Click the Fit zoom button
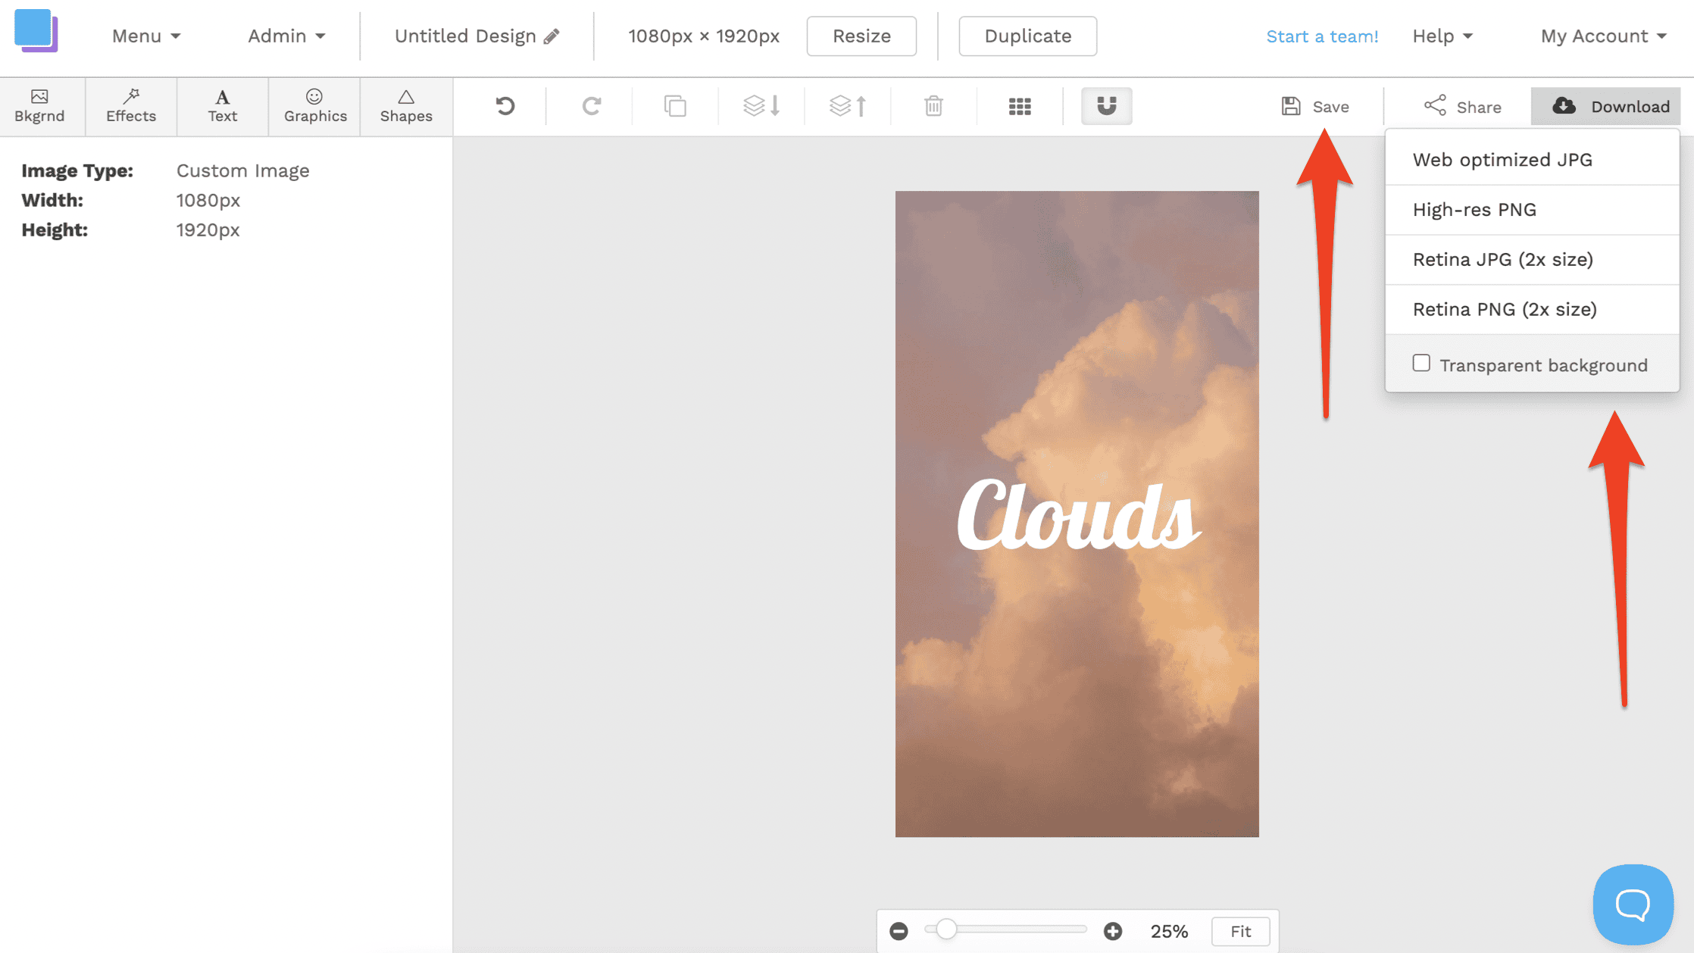Image resolution: width=1694 pixels, height=953 pixels. (x=1240, y=931)
